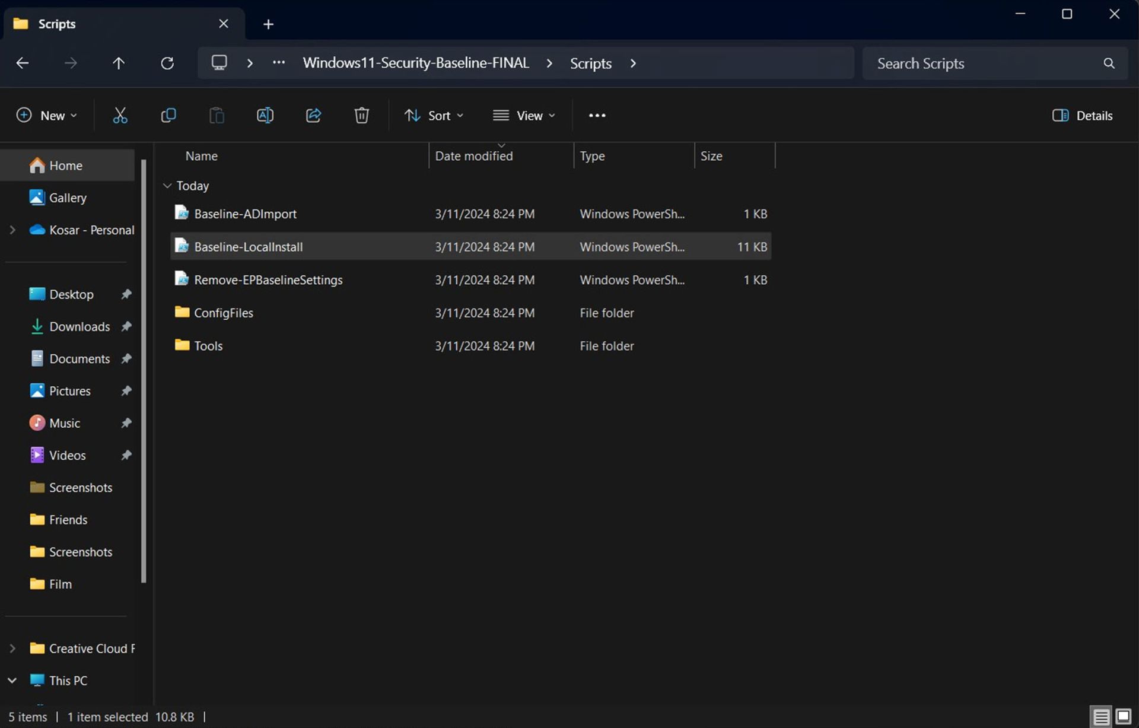Navigate back using the back button
1139x728 pixels.
click(21, 62)
